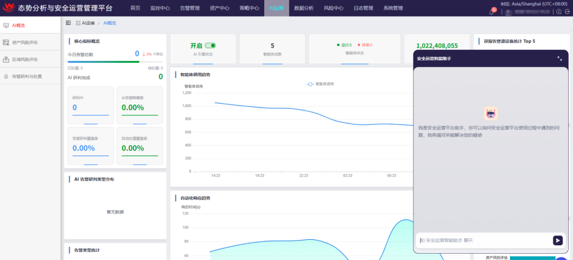Image resolution: width=573 pixels, height=260 pixels.
Task: Open the 告警管理 top menu
Action: pos(190,8)
